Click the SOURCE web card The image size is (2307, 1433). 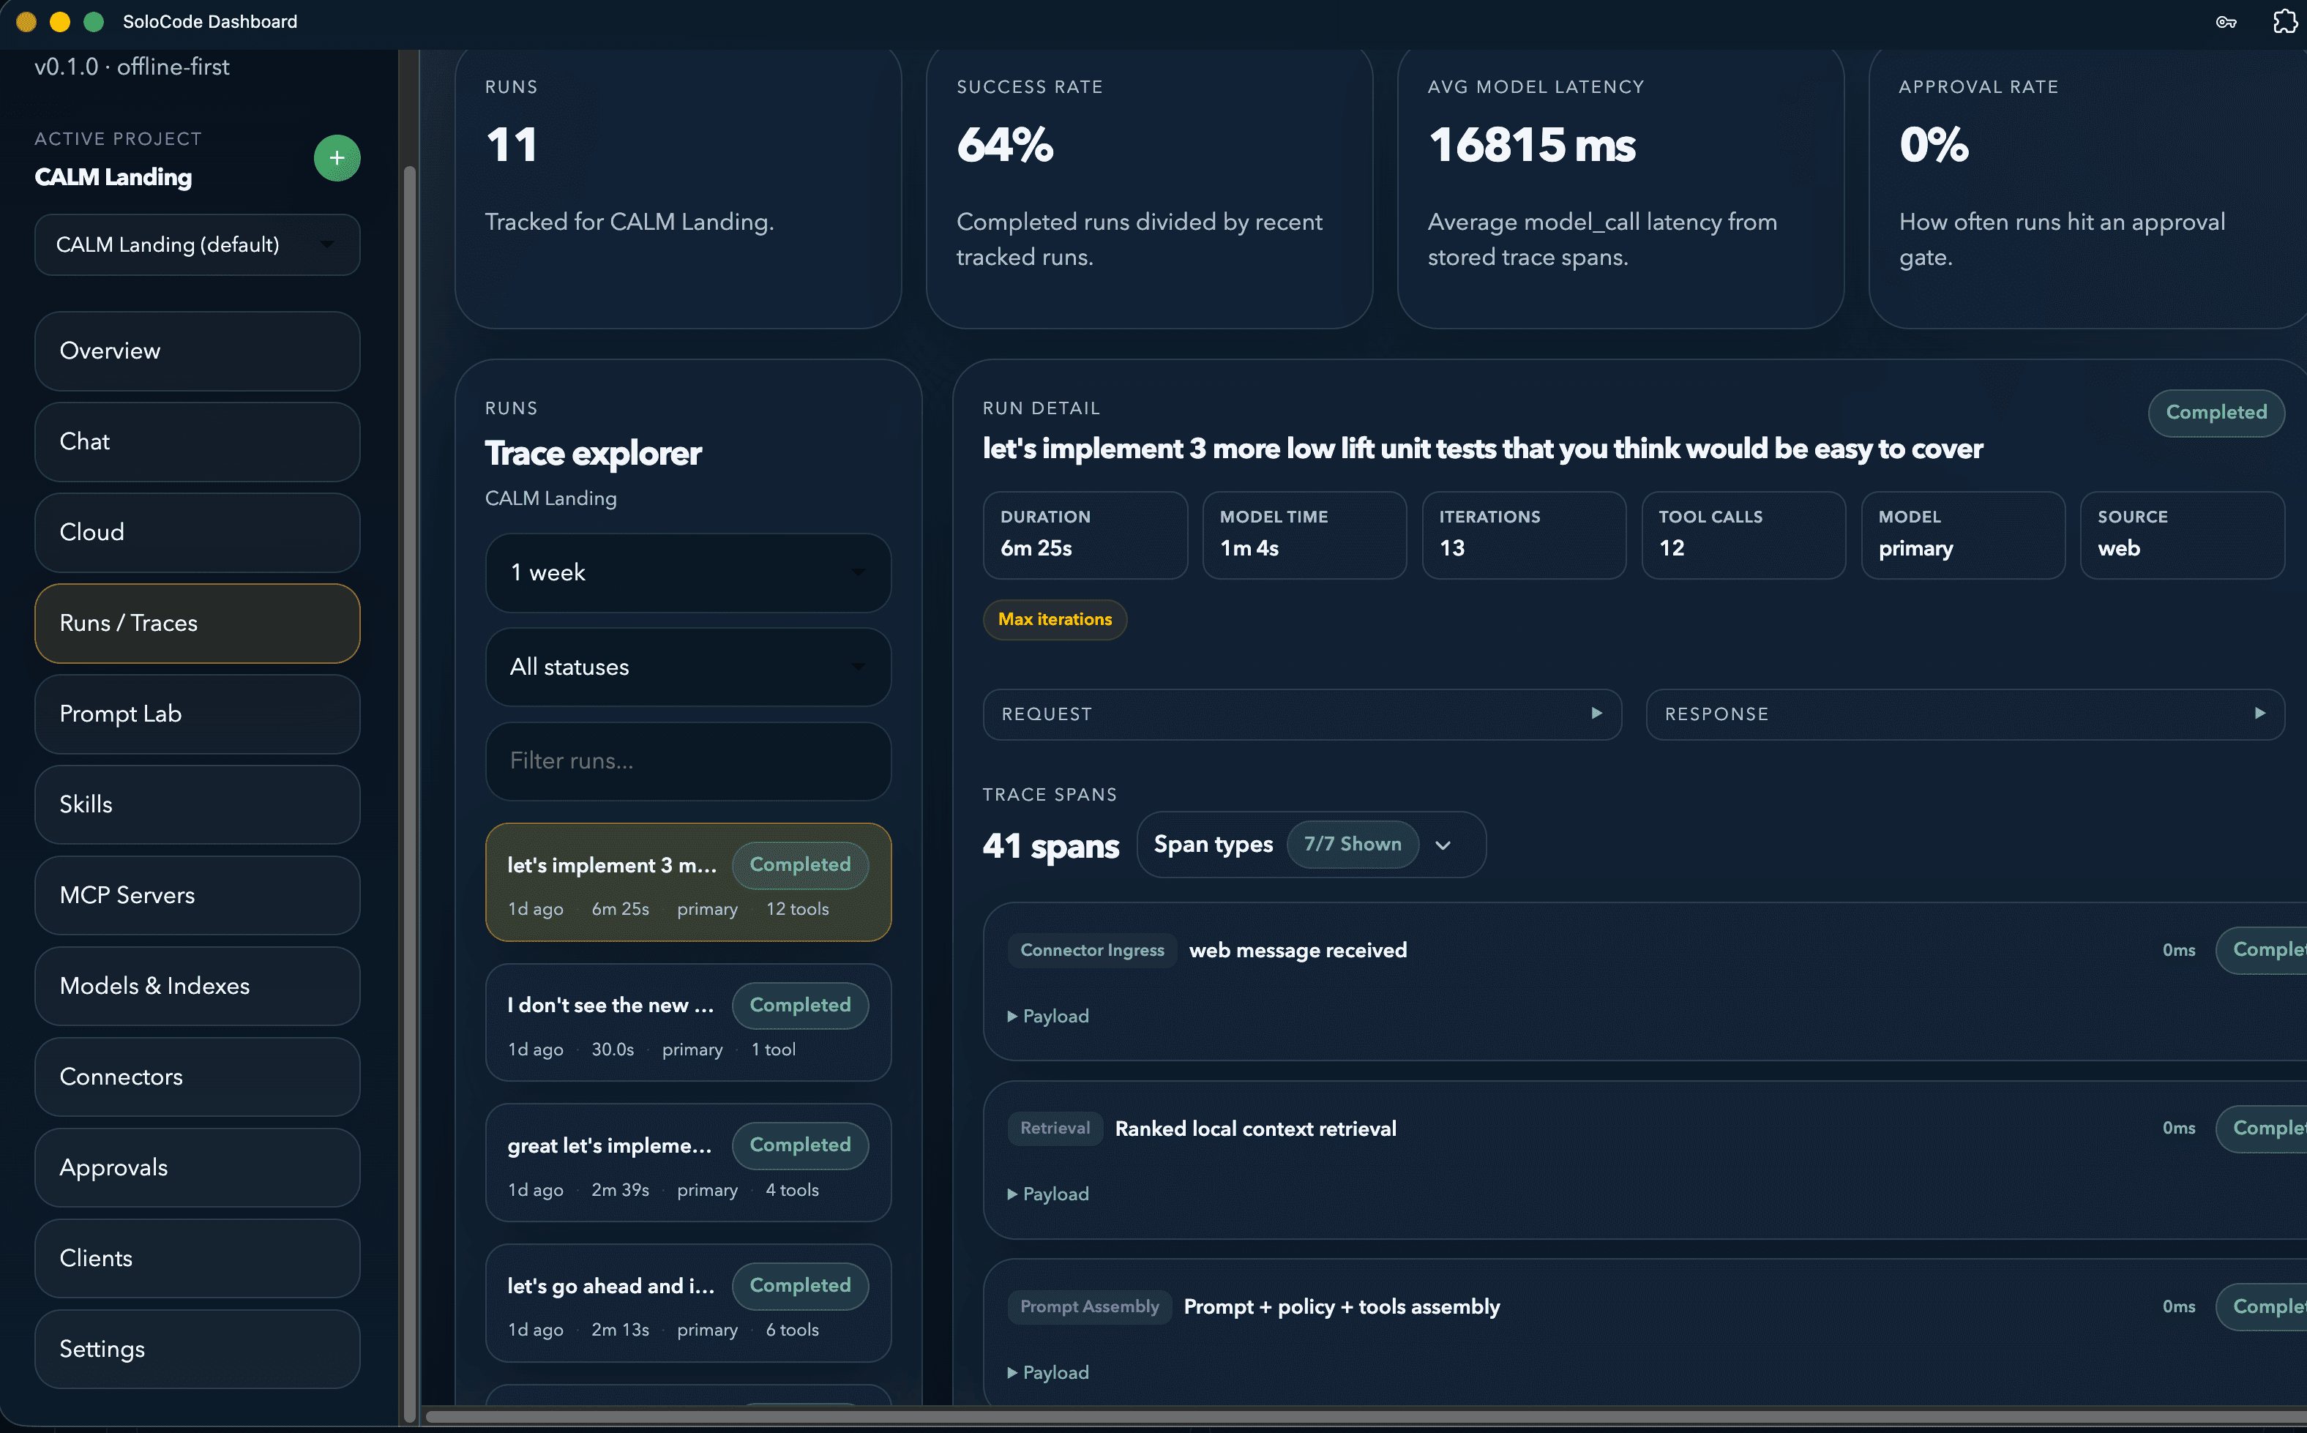(x=2182, y=534)
